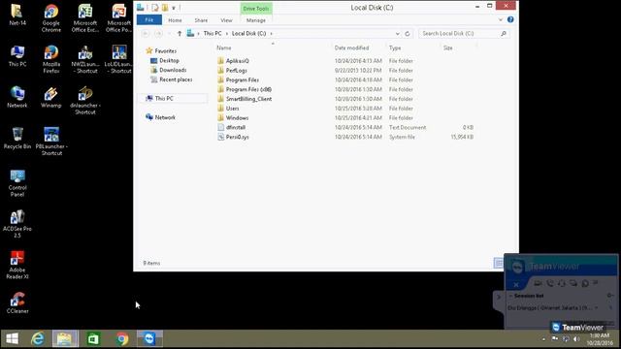This screenshot has height=349, width=621.
Task: Sort files by the Date modified column header
Action: 351,48
